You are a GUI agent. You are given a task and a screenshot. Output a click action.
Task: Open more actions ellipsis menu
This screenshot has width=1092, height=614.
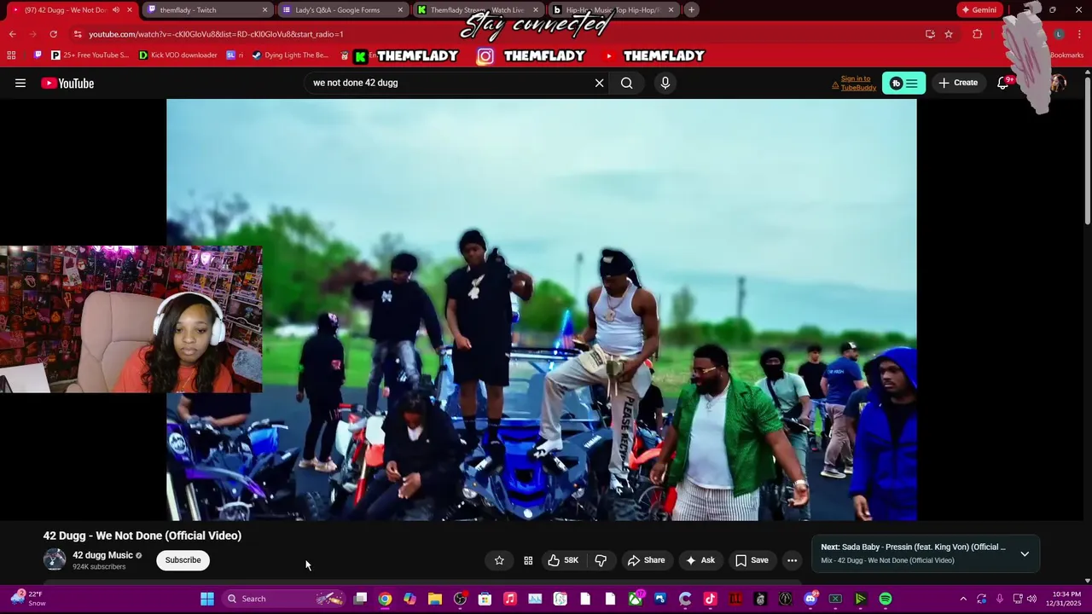(x=792, y=560)
